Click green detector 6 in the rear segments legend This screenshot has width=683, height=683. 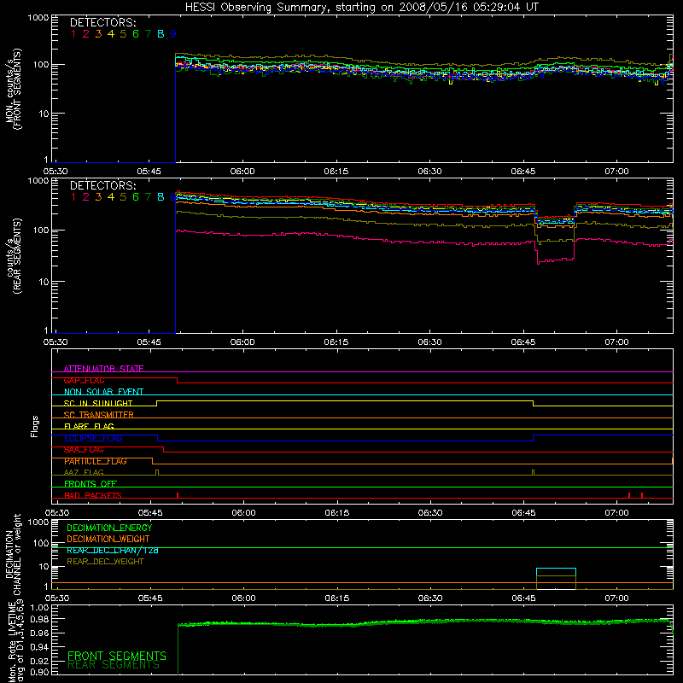136,197
